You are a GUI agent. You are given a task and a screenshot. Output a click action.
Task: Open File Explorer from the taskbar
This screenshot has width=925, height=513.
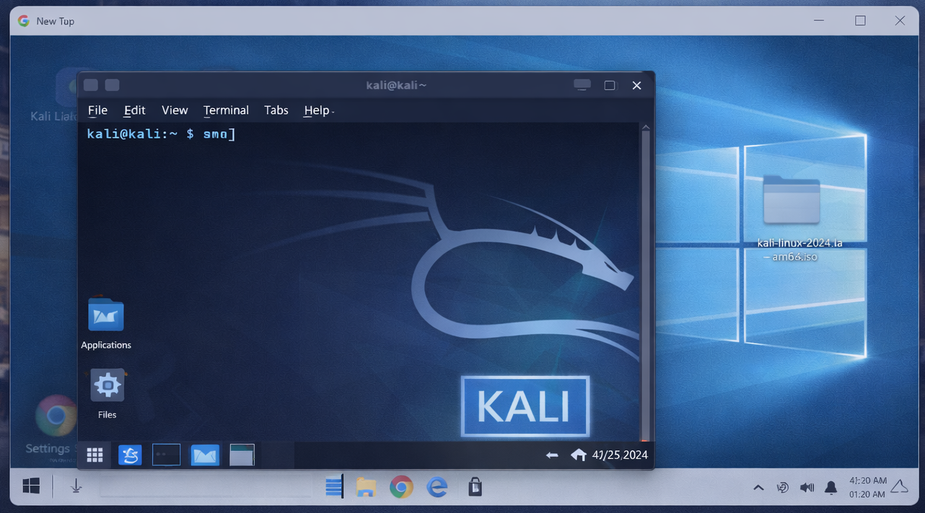pos(367,488)
